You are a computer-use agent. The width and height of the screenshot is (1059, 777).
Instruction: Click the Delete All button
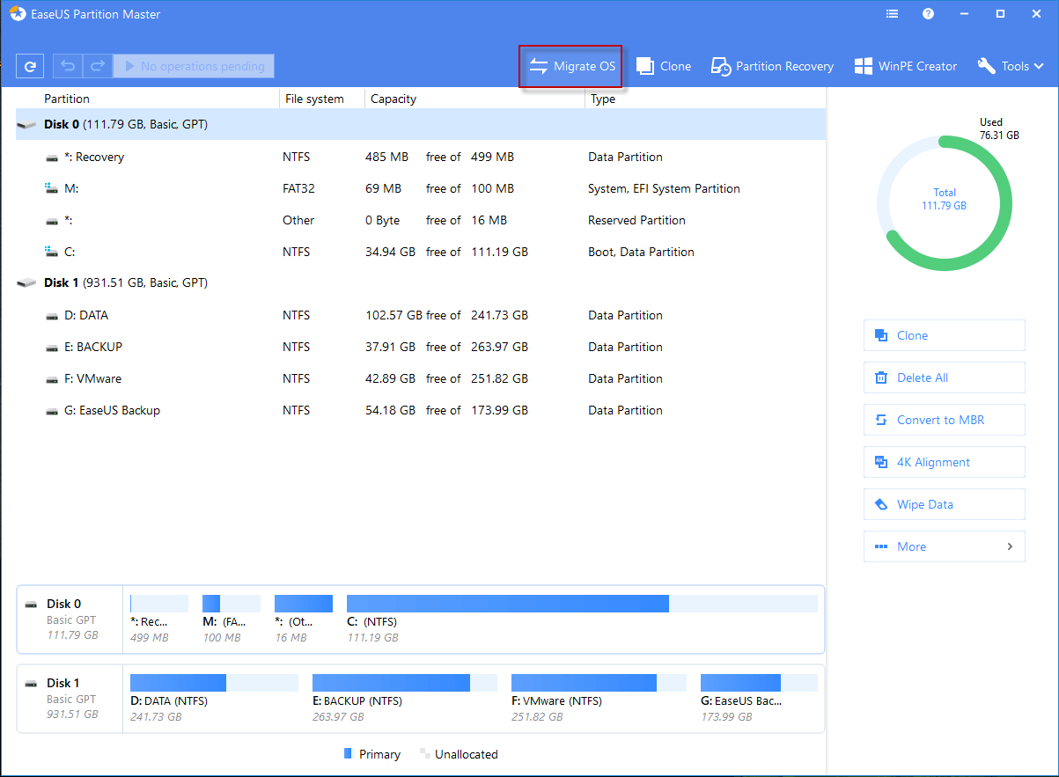[945, 378]
